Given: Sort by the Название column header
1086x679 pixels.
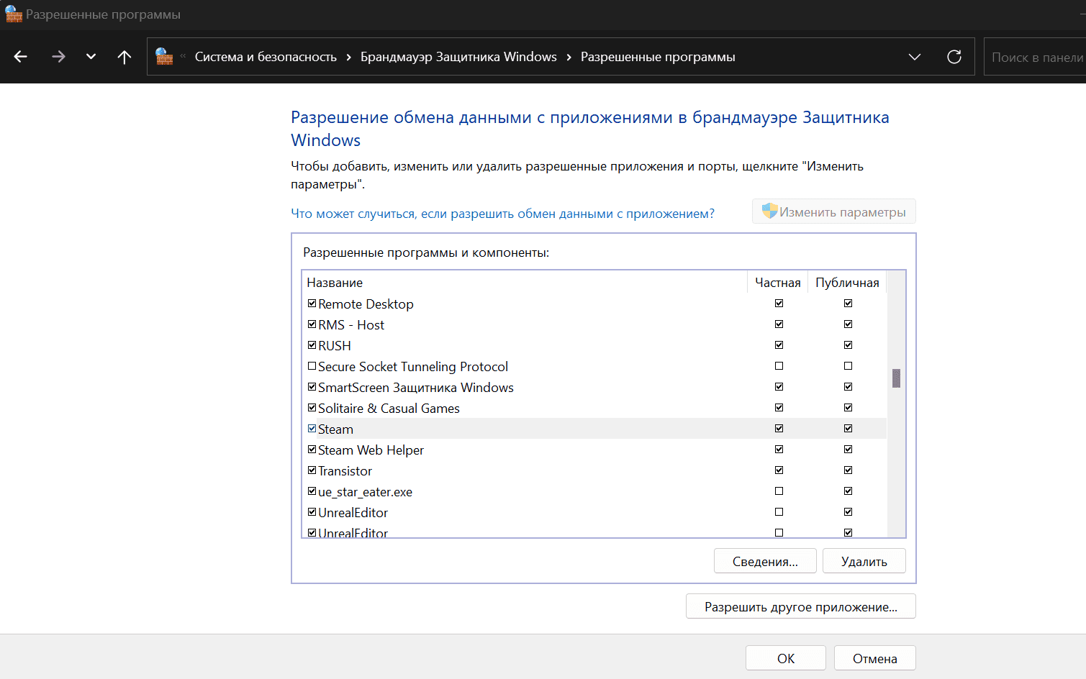Looking at the screenshot, I should pos(525,283).
